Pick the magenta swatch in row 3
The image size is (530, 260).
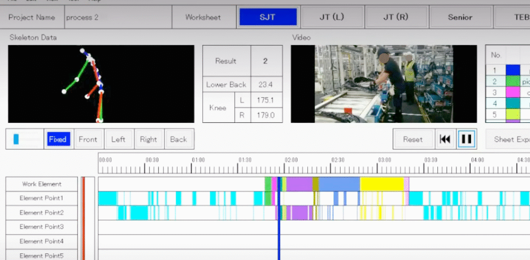(512, 92)
